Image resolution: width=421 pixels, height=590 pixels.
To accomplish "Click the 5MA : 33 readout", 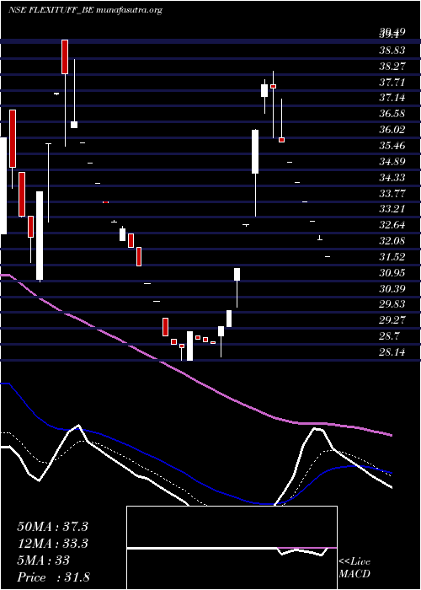I will tap(43, 560).
